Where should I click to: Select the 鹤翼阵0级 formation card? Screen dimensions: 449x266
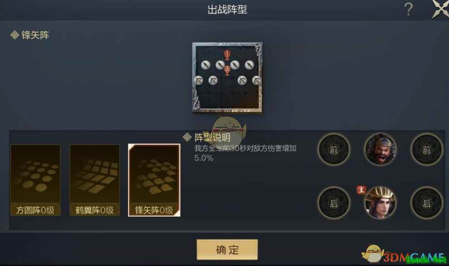95,180
